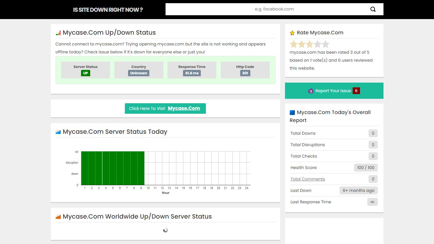Rate Mycase.com four stars
The width and height of the screenshot is (434, 244).
click(x=317, y=44)
